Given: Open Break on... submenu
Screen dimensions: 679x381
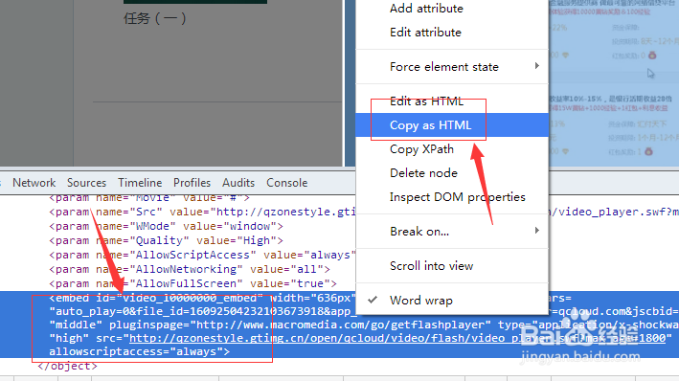Looking at the screenshot, I should [419, 232].
